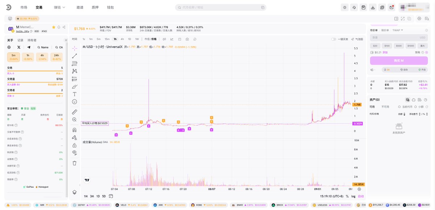
Task: Open the 赚钱 dropdown menu
Action: pos(60,7)
